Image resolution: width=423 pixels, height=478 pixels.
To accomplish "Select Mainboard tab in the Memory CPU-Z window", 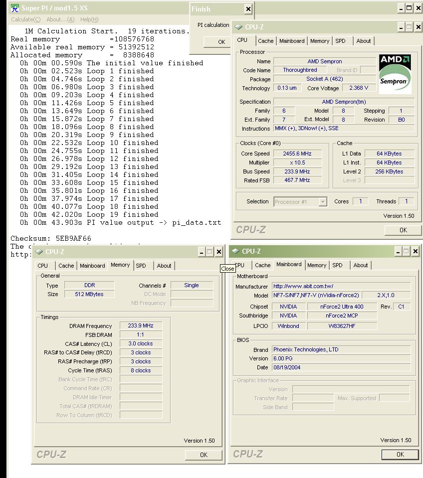I will click(92, 266).
